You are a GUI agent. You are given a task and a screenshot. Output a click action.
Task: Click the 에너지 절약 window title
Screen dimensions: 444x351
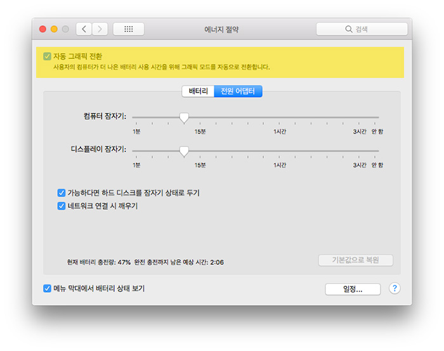click(221, 29)
